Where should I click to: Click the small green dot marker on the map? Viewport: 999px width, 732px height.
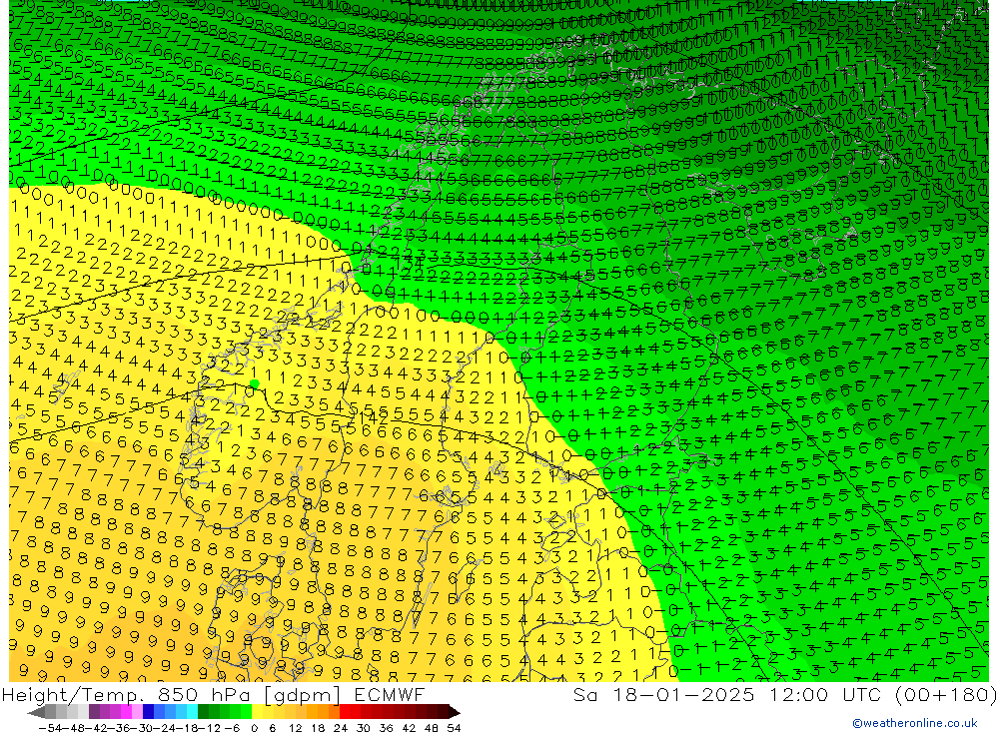pos(254,383)
